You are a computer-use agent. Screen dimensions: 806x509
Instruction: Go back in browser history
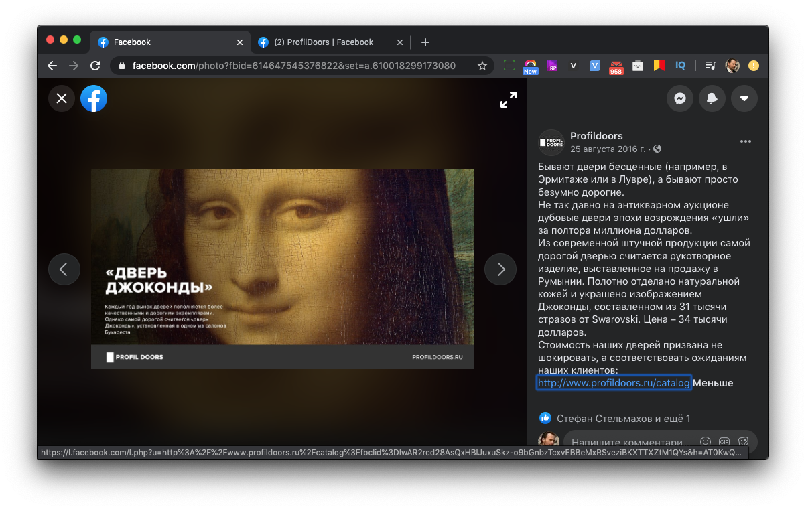(x=52, y=66)
